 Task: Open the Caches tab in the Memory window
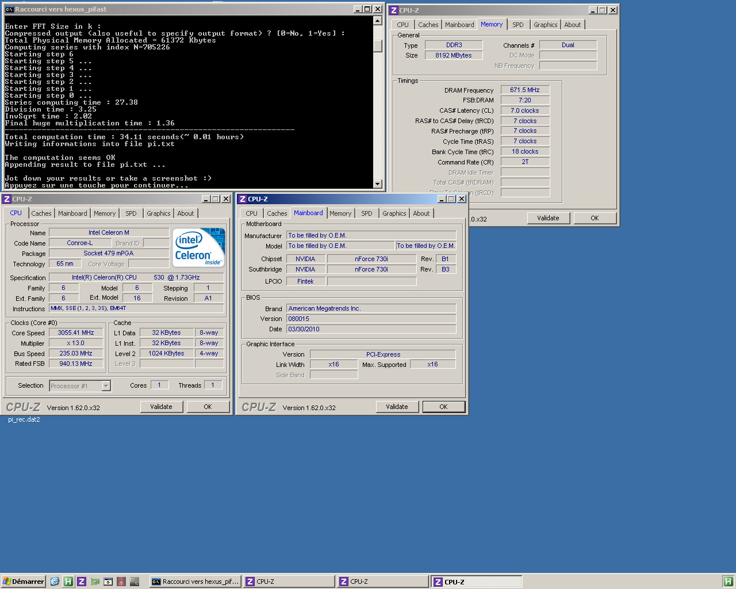point(428,25)
